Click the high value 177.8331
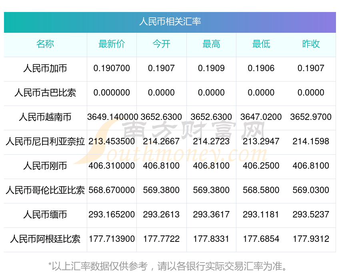 tap(211, 239)
